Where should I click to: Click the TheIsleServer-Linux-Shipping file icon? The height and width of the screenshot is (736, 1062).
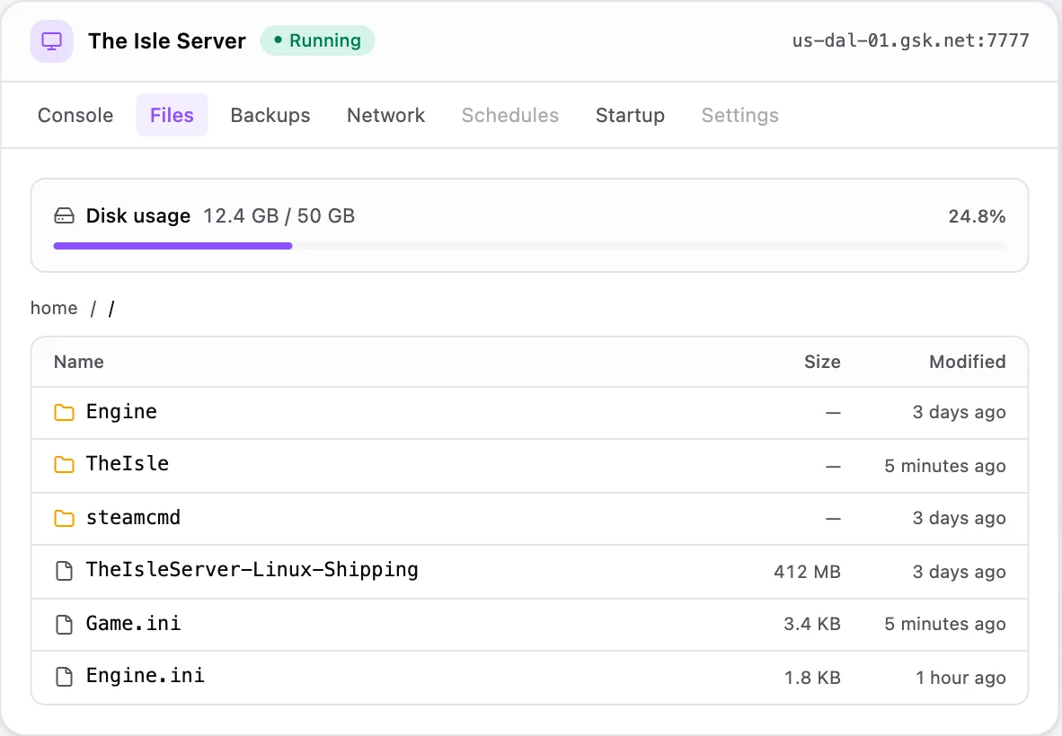click(x=65, y=571)
